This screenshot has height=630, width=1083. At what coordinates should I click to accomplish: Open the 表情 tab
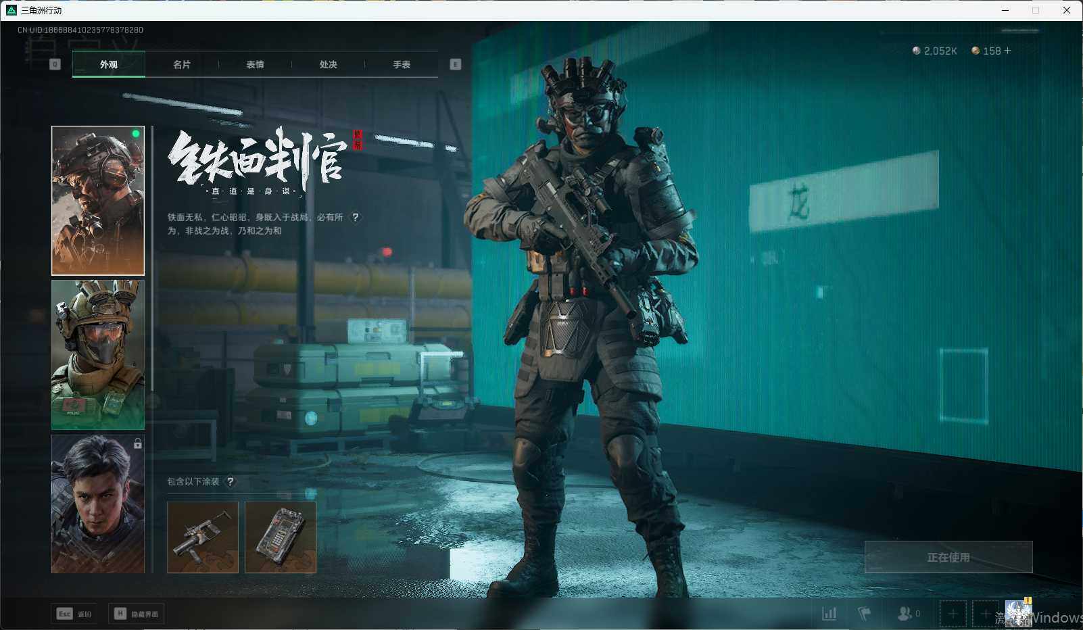255,64
